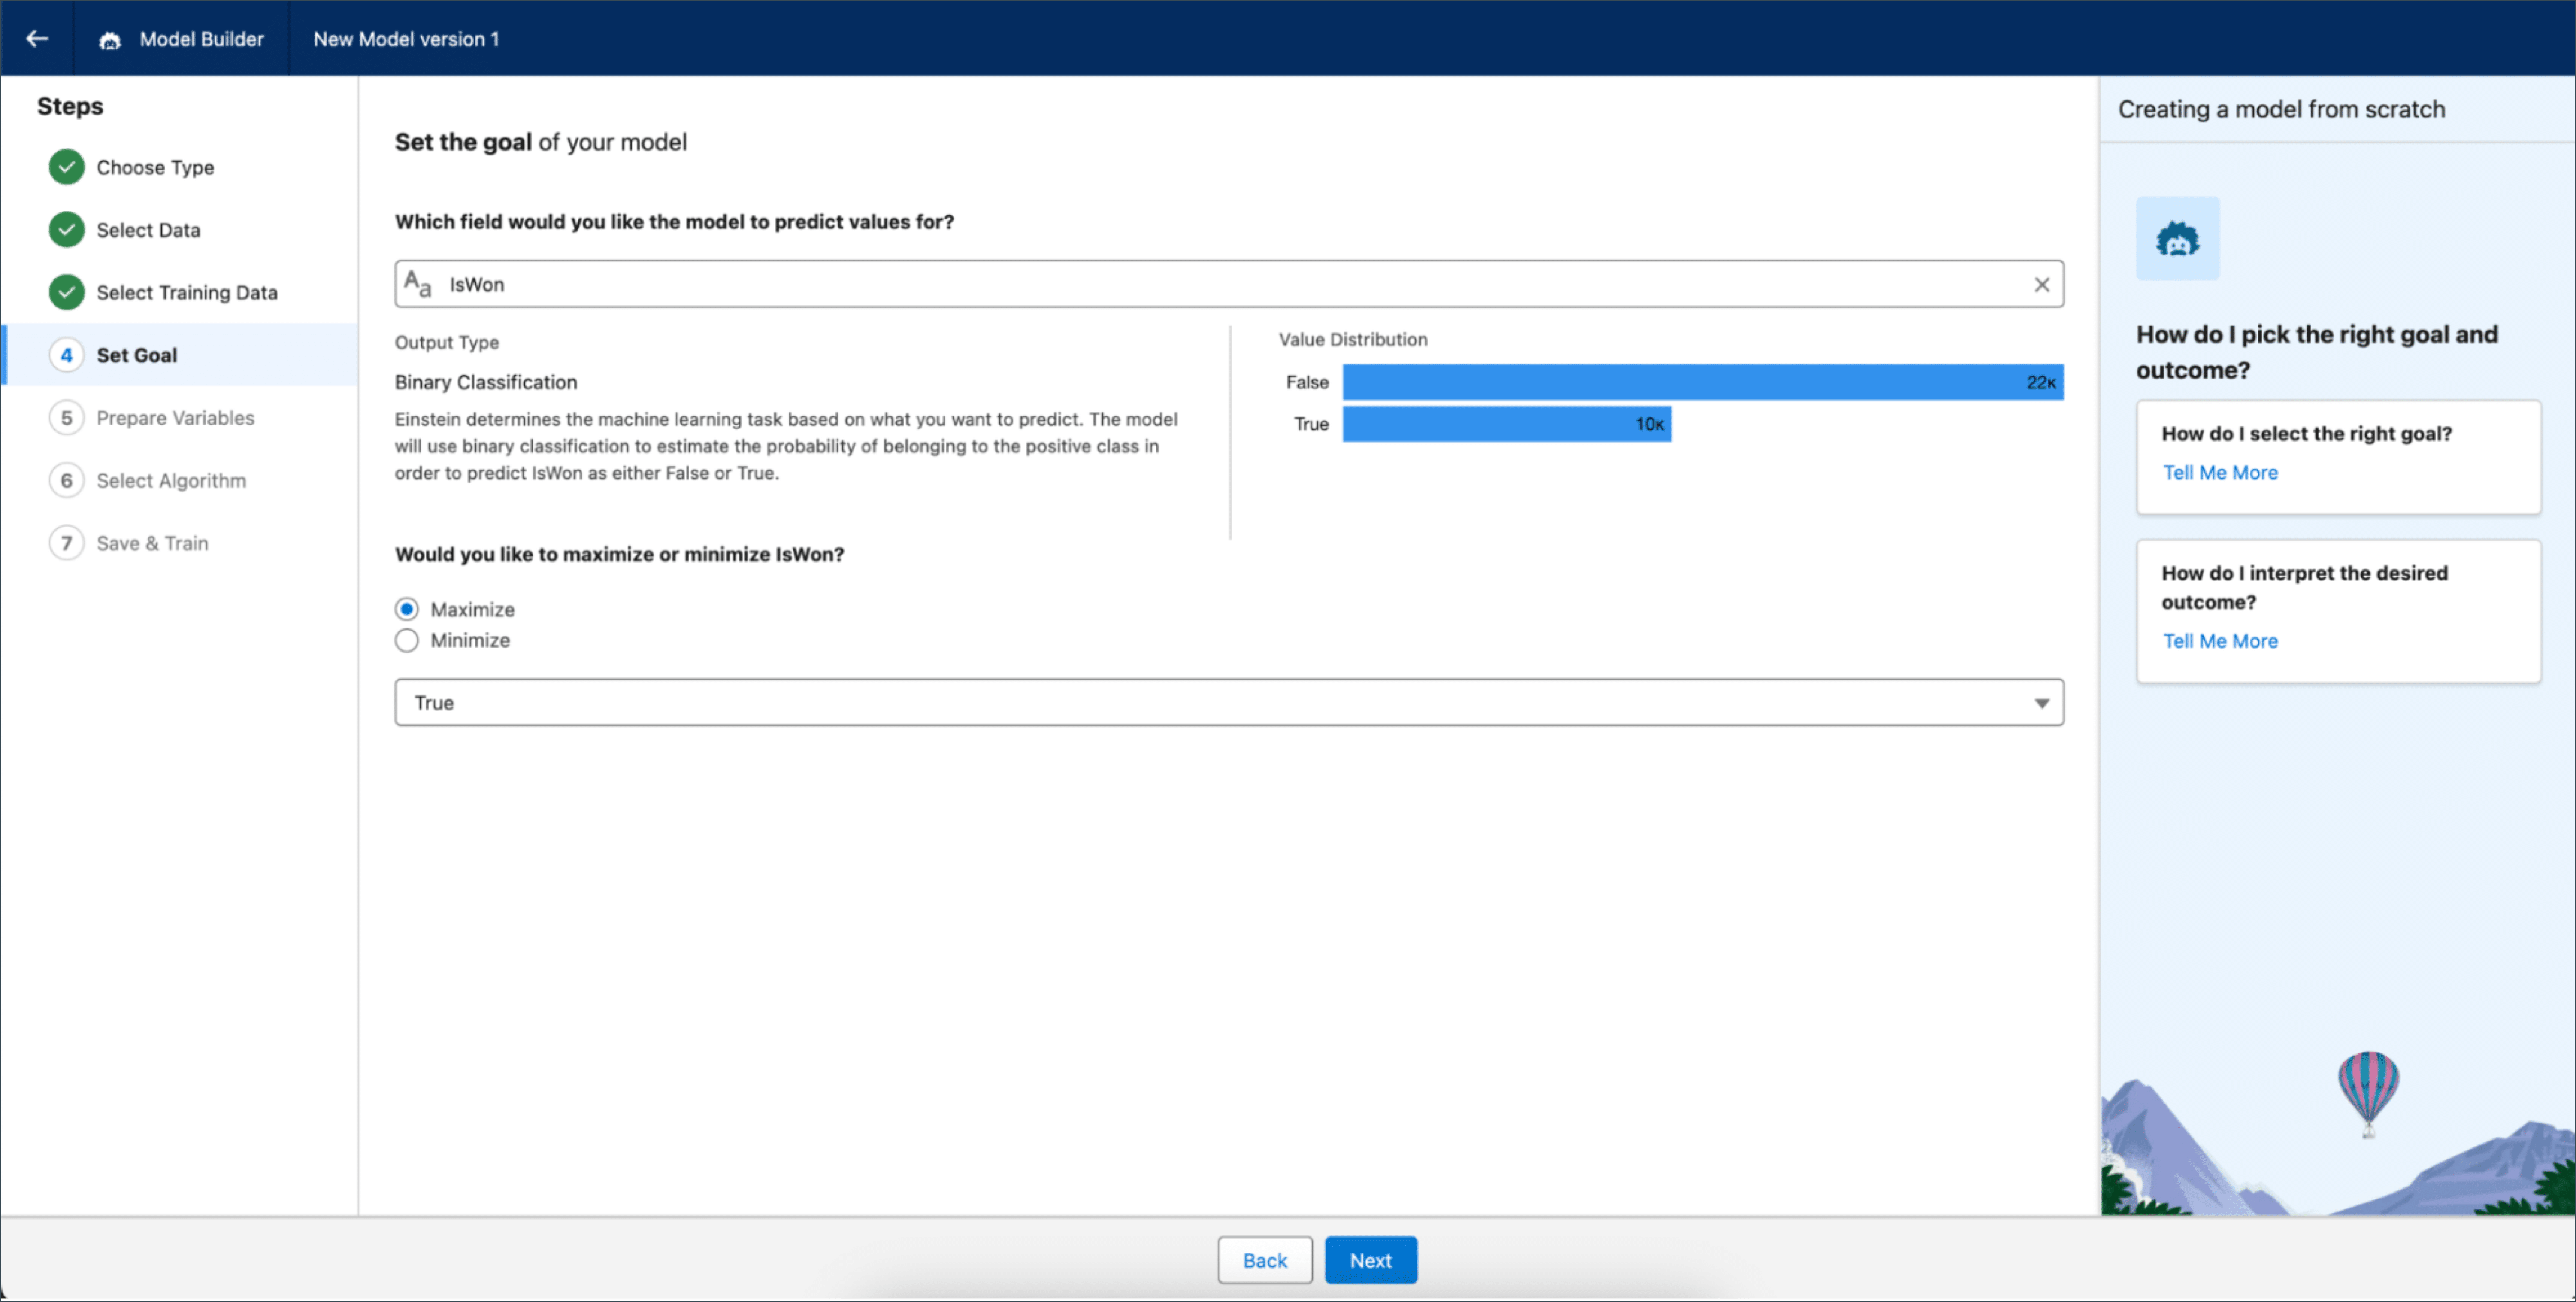Go to Select Training Data step
The image size is (2576, 1302).
187,293
